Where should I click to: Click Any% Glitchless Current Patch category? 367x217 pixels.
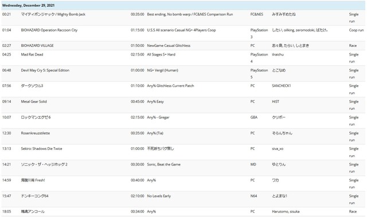click(x=170, y=86)
